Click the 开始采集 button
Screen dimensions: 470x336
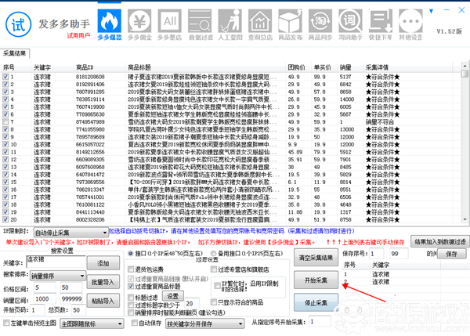(316, 280)
